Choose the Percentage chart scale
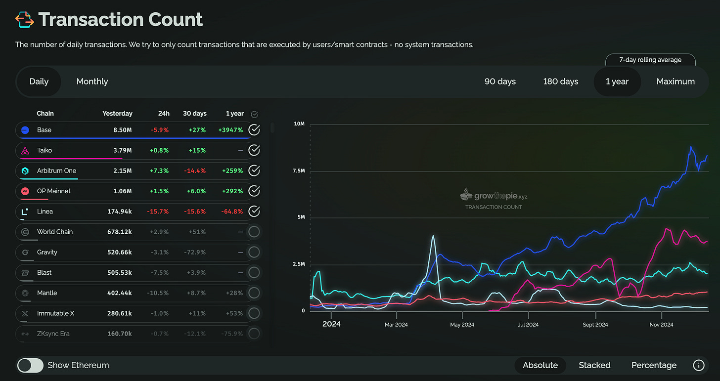The image size is (720, 381). (654, 365)
